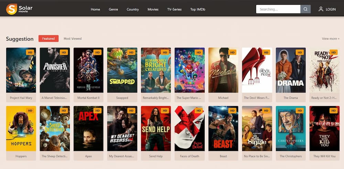Viewport: 344px width, 169px height.
Task: Click the 'My Dearest Assas...' title text
Action: [x=121, y=156]
